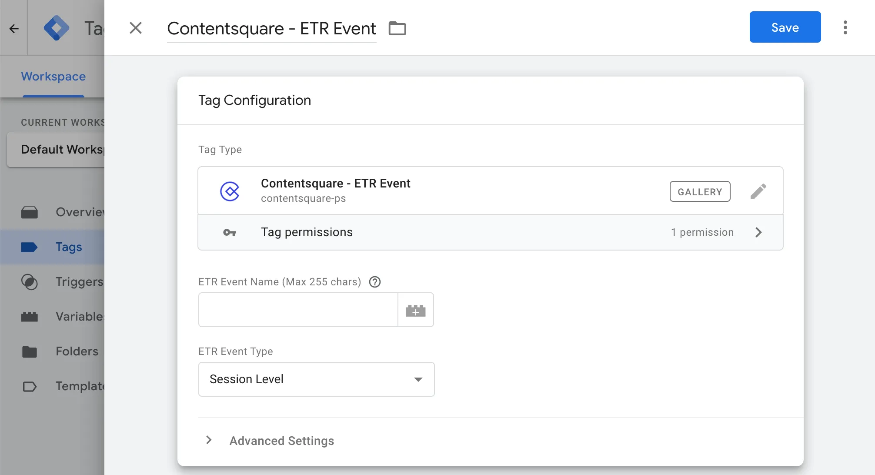875x475 pixels.
Task: Open Triggers in the sidebar
Action: [x=78, y=282]
